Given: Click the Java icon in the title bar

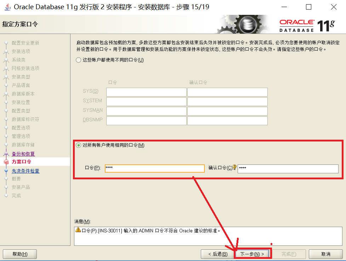Looking at the screenshot, I should click(7, 7).
